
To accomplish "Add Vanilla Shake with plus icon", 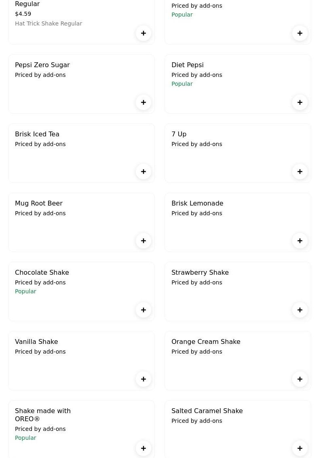I will coord(144,379).
